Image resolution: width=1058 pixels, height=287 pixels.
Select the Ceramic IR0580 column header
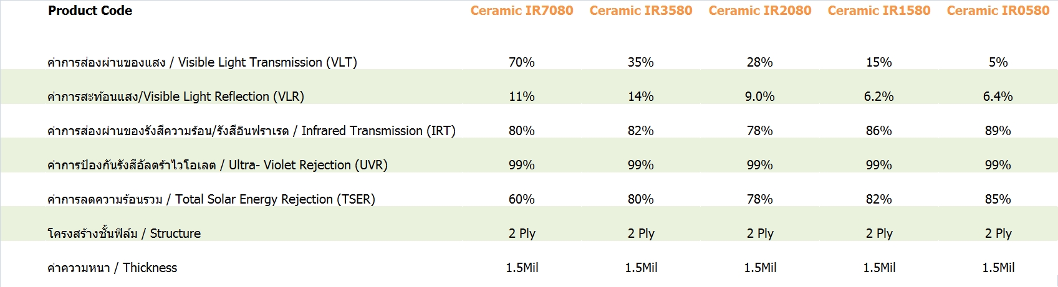coord(998,11)
